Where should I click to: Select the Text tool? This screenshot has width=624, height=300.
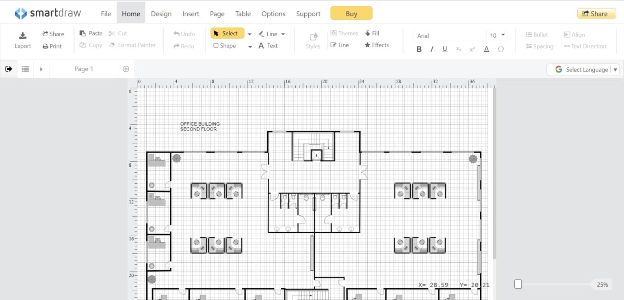pos(268,46)
